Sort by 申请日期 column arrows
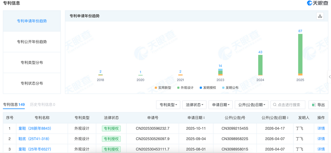 204,118
